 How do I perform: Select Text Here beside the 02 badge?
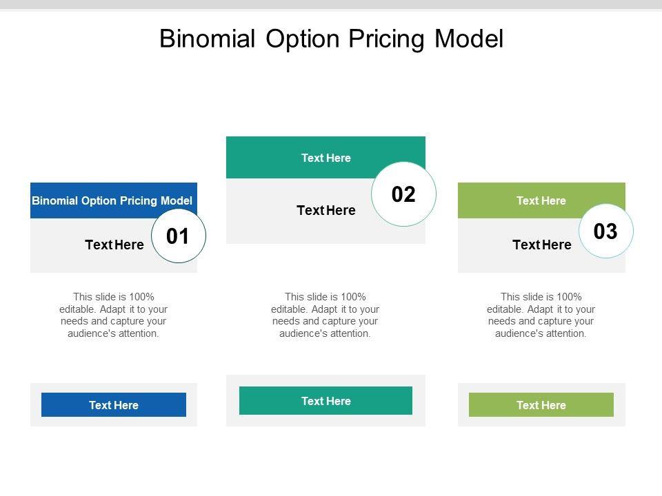click(325, 211)
